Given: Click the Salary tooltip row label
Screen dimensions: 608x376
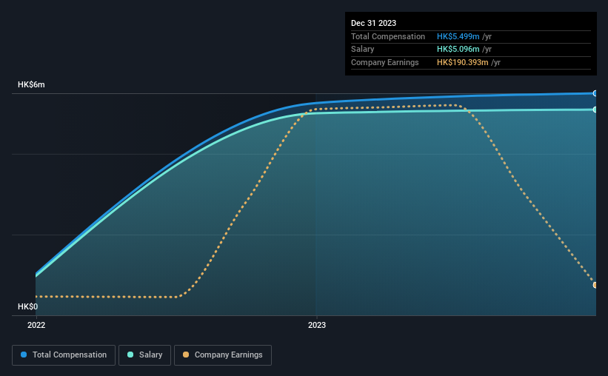Looking at the screenshot, I should point(363,50).
